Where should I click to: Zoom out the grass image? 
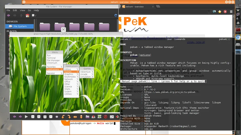tap(33, 117)
